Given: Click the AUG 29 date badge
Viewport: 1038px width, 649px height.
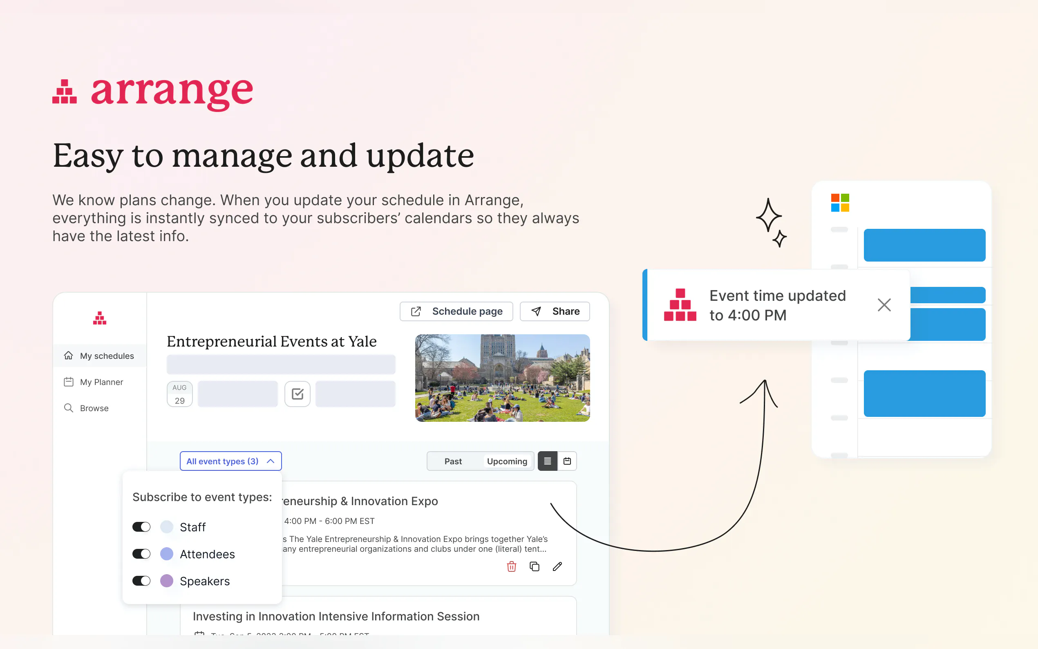Looking at the screenshot, I should click(179, 394).
